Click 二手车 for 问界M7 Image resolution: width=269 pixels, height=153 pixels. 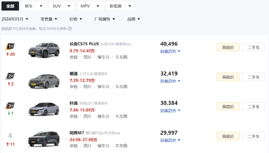tap(254, 136)
